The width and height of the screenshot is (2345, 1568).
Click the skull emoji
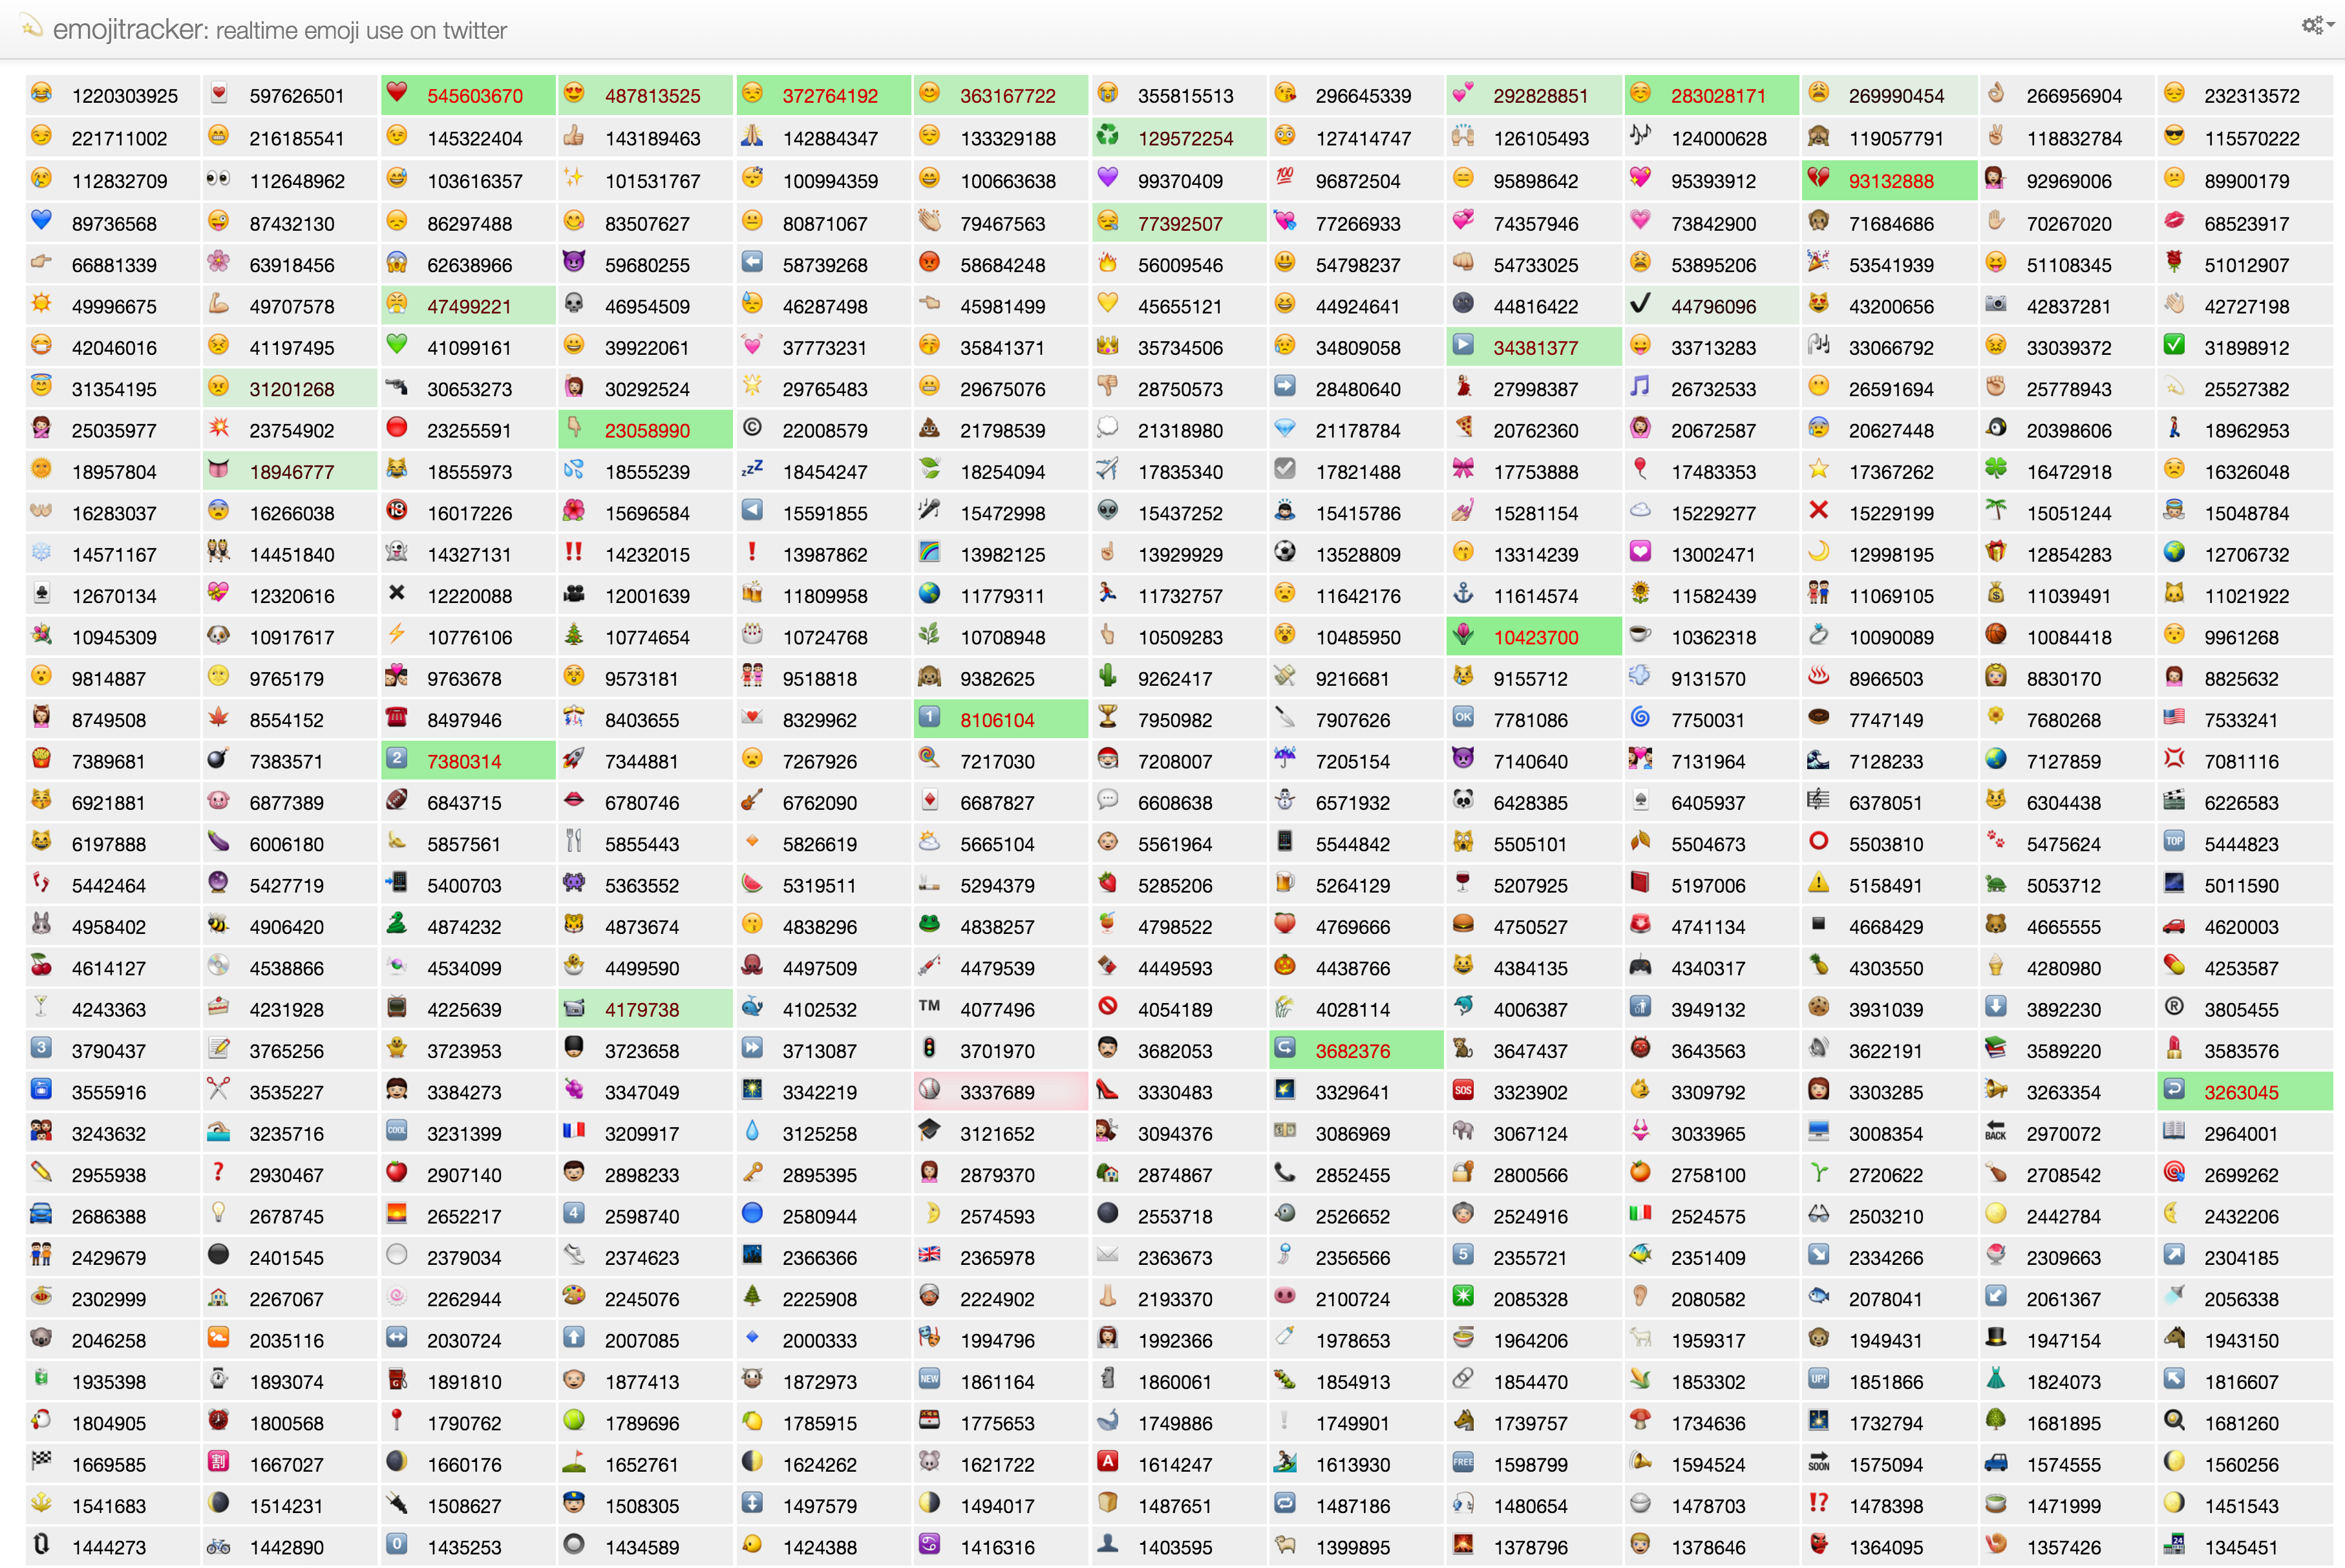click(x=575, y=306)
